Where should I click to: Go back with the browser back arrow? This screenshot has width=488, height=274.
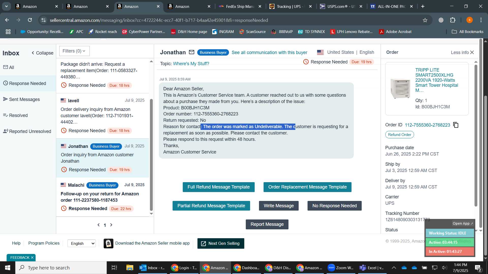click(x=7, y=20)
